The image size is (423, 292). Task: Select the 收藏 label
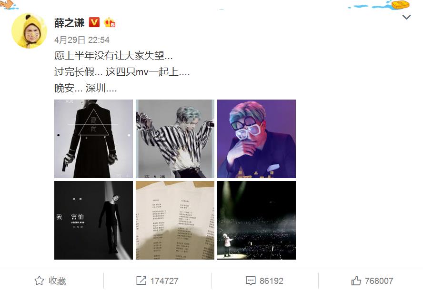pos(57,281)
